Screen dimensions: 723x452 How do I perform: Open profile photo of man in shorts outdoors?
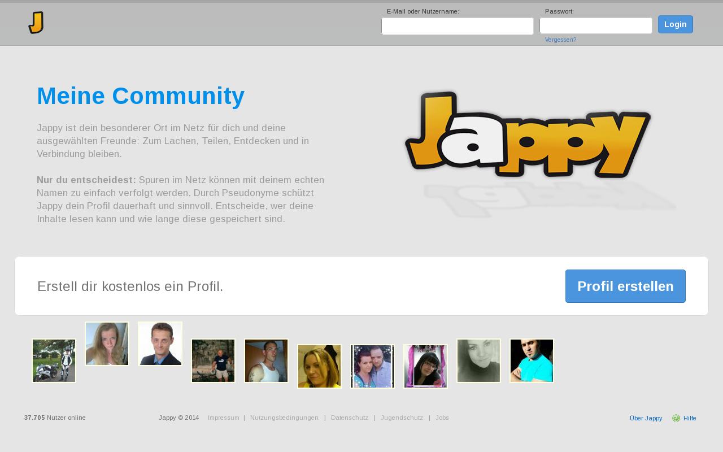coord(213,361)
